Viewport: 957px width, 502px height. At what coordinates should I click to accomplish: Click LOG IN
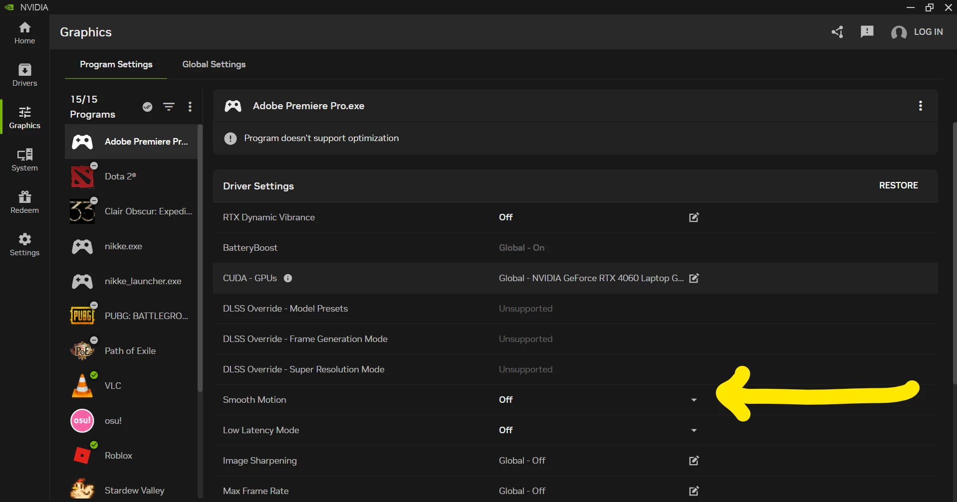point(917,32)
